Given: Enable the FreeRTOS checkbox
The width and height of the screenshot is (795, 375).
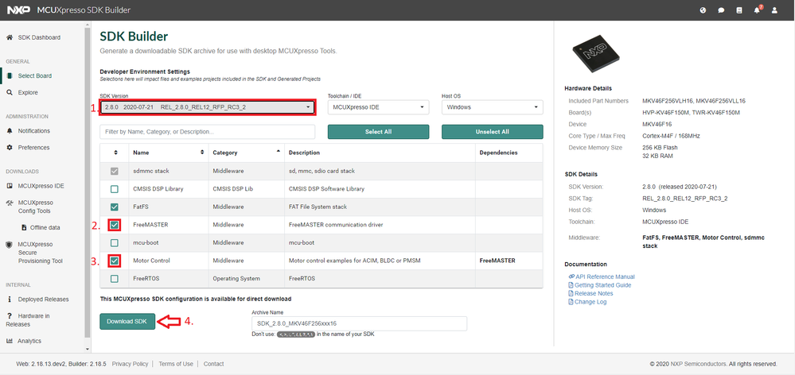Looking at the screenshot, I should pyautogui.click(x=115, y=278).
